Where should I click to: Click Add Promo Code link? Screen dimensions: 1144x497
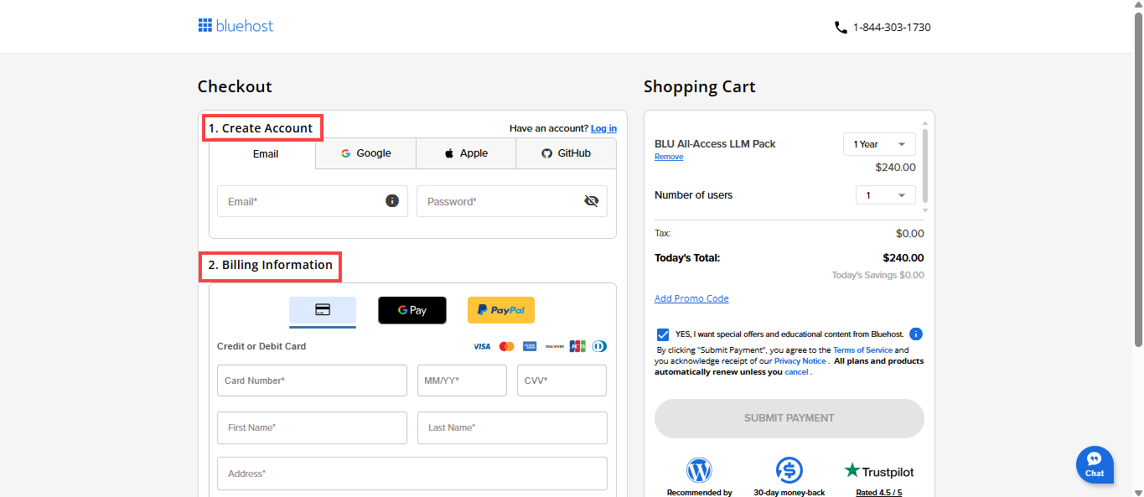point(691,298)
